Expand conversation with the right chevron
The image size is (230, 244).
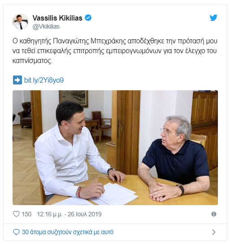pos(214,232)
